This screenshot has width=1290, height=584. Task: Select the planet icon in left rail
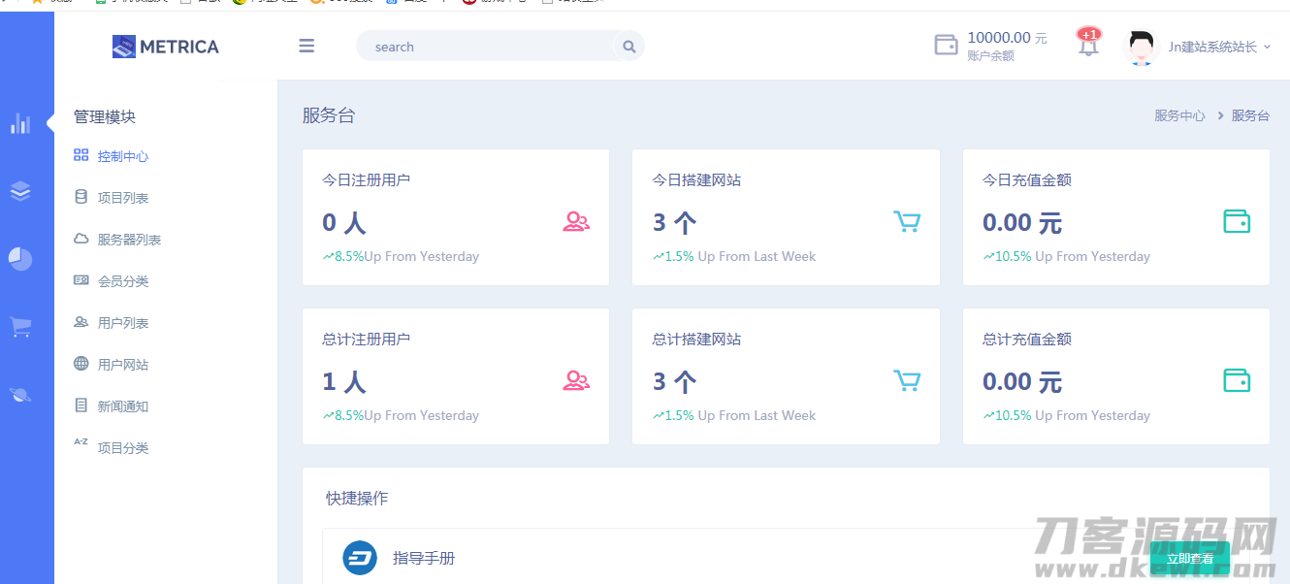coord(20,394)
